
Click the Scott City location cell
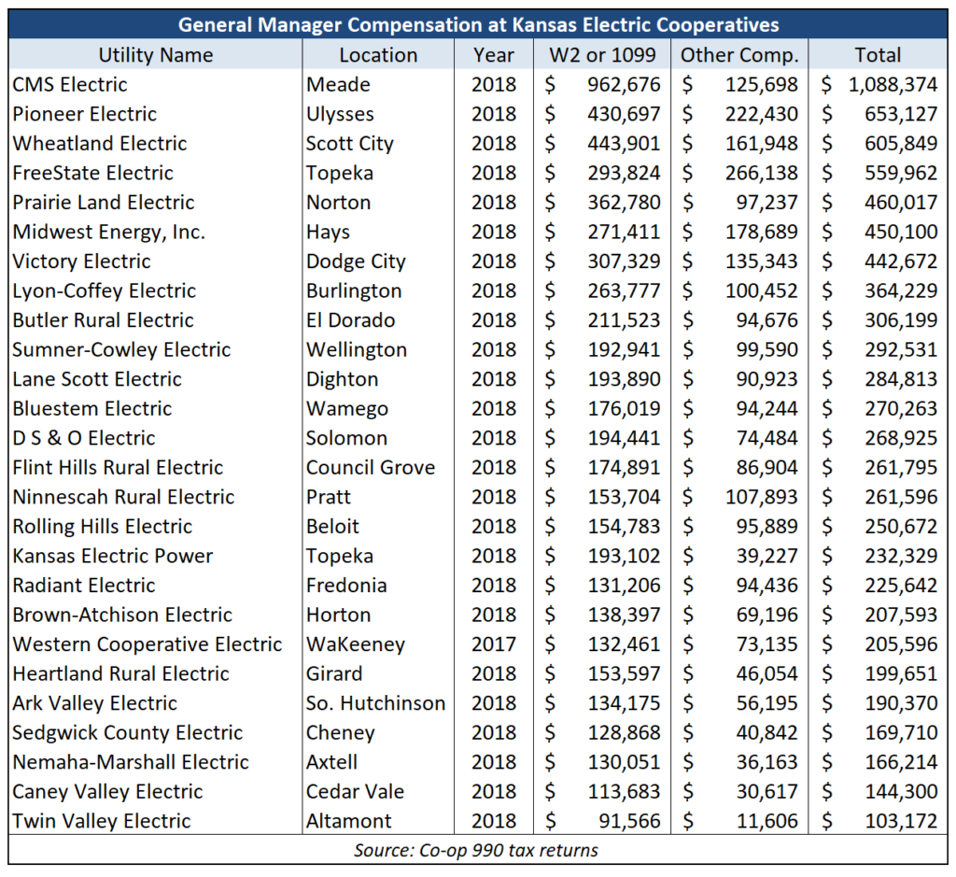tap(350, 143)
